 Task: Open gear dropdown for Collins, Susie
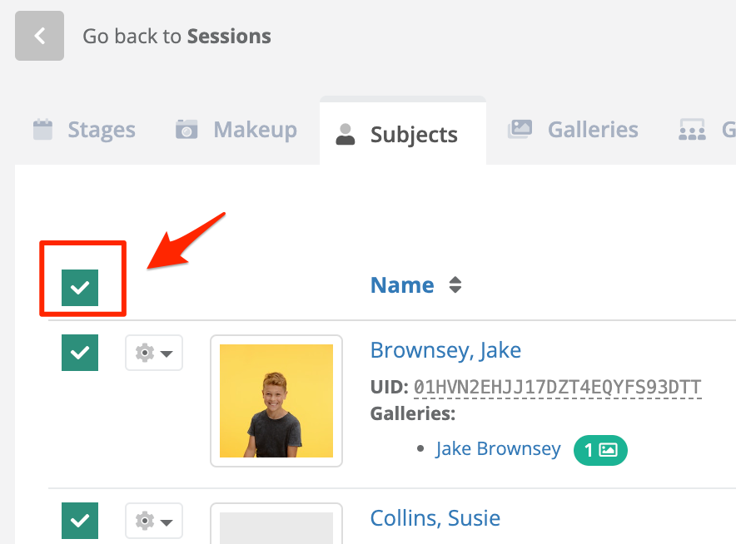click(154, 521)
